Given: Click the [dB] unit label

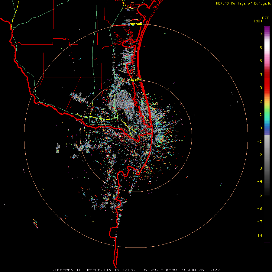Looking at the screenshot, I should [258, 21].
